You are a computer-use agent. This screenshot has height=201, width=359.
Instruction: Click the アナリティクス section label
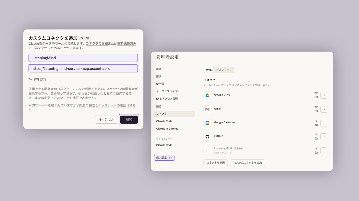click(x=164, y=139)
